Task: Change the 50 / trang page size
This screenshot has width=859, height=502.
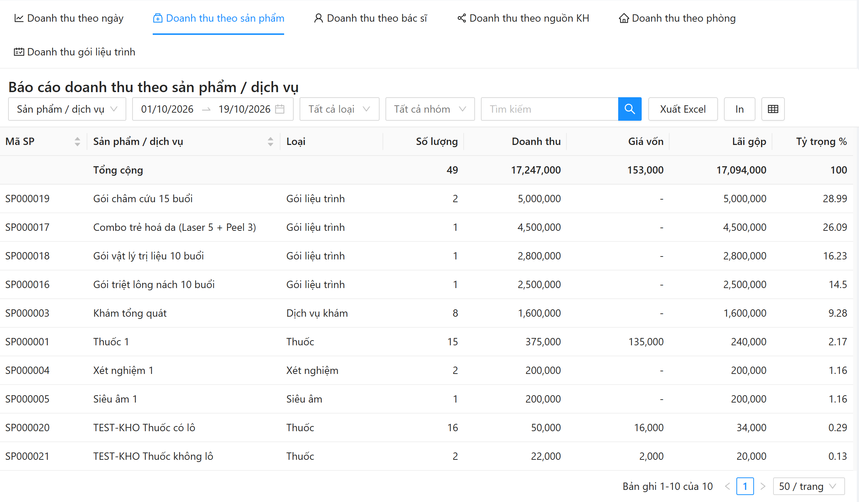Action: tap(809, 486)
